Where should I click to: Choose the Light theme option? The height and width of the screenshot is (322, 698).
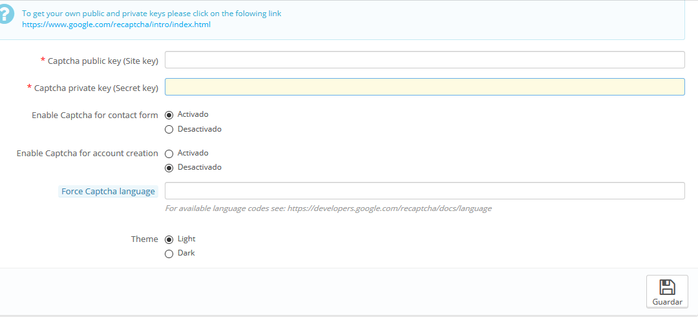tap(169, 239)
